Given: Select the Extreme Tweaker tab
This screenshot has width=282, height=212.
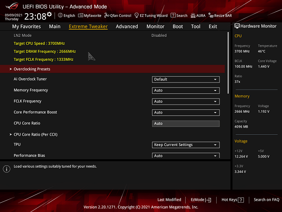Looking at the screenshot, I should [88, 26].
